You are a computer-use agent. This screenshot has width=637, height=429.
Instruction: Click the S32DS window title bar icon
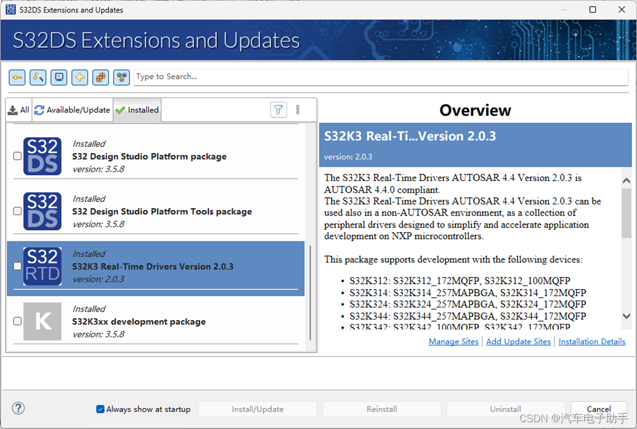point(11,9)
